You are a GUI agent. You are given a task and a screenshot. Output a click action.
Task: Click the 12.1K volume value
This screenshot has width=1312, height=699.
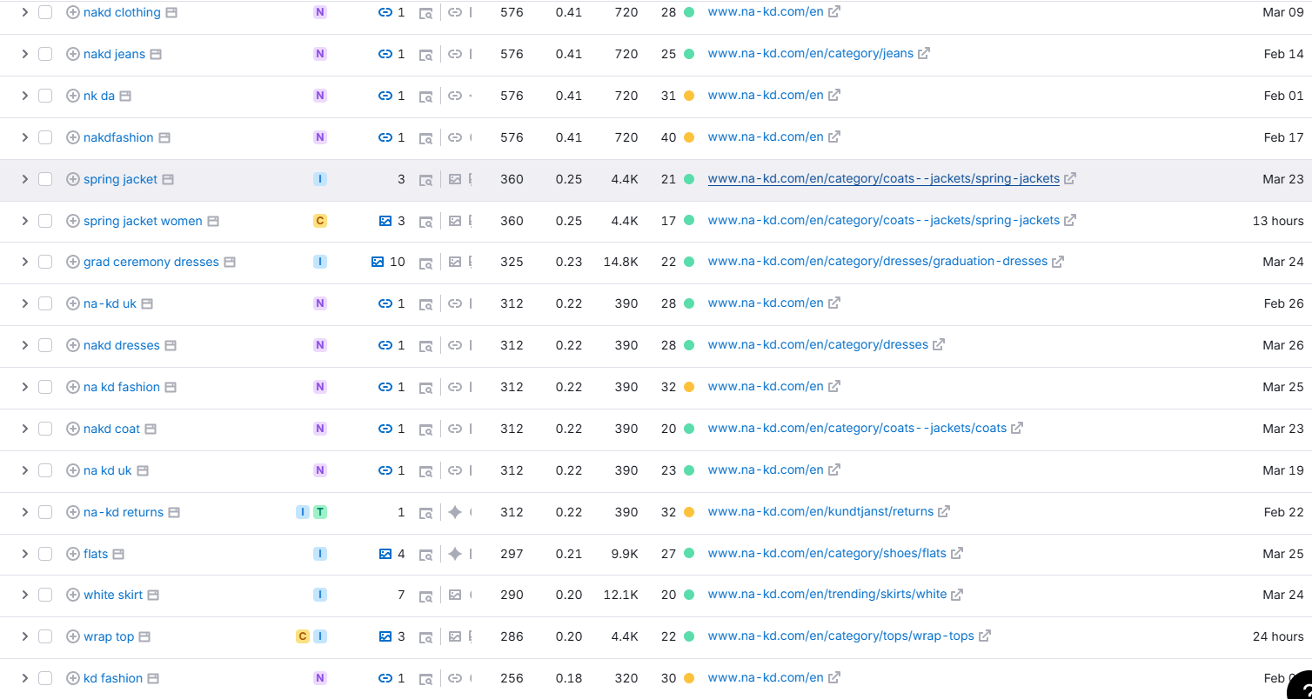(621, 595)
